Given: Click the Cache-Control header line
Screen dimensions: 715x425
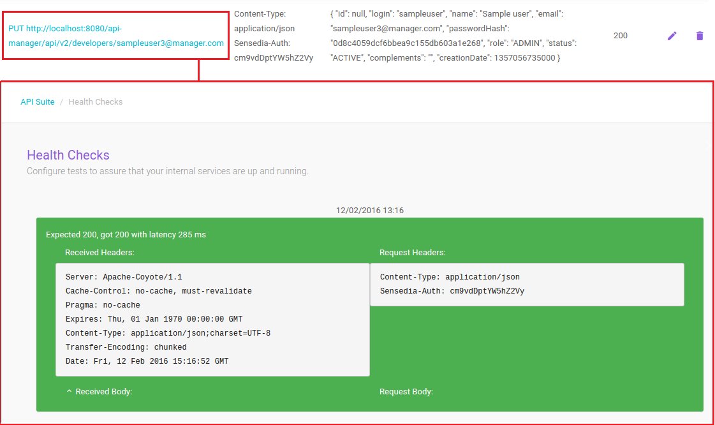Looking at the screenshot, I should [158, 291].
